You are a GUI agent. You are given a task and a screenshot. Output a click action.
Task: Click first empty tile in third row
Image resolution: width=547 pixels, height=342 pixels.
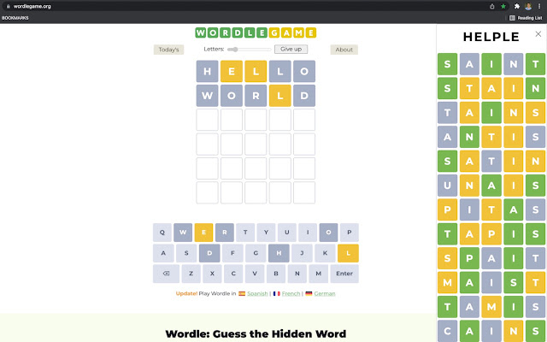coord(207,120)
